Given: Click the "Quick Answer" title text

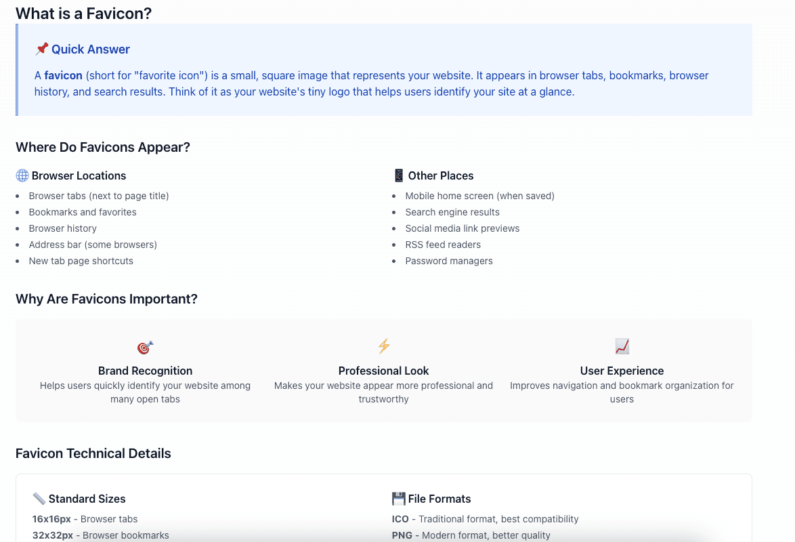Looking at the screenshot, I should [x=91, y=49].
